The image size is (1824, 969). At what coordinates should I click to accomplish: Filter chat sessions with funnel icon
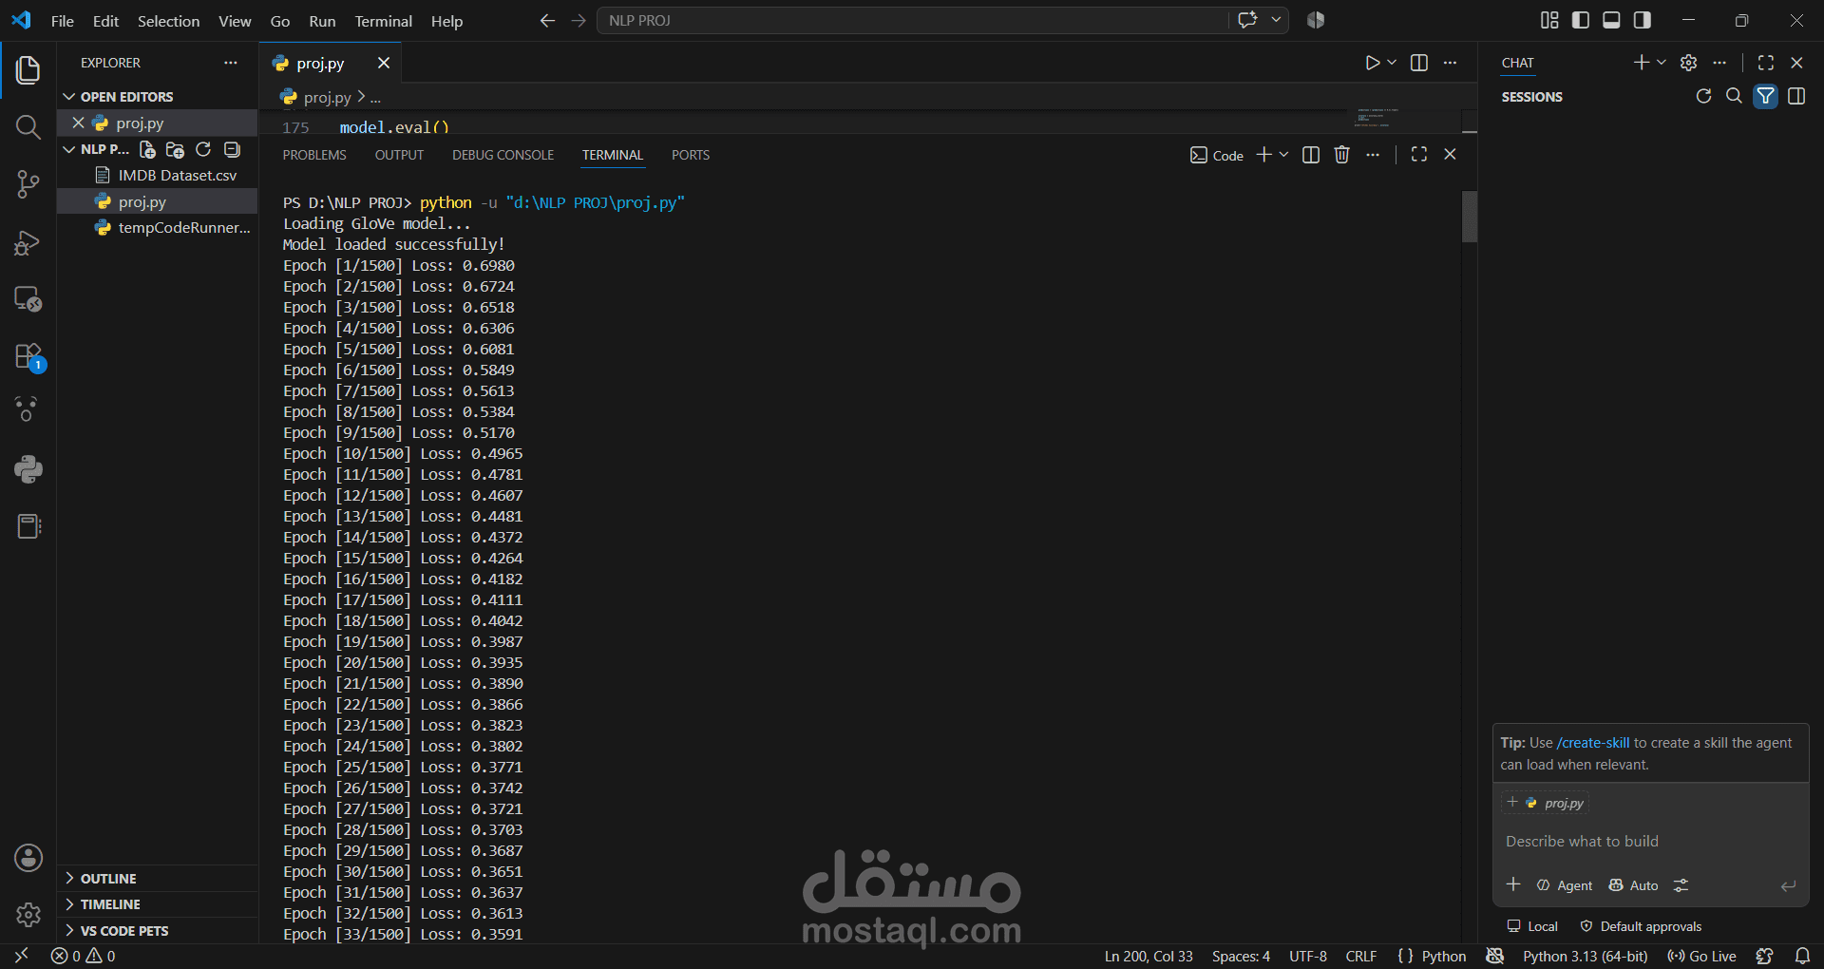tap(1765, 96)
